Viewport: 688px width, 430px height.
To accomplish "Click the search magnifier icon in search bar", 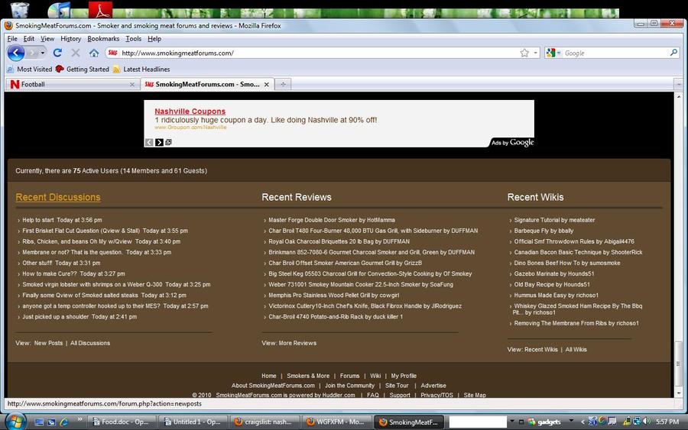I will tap(673, 53).
